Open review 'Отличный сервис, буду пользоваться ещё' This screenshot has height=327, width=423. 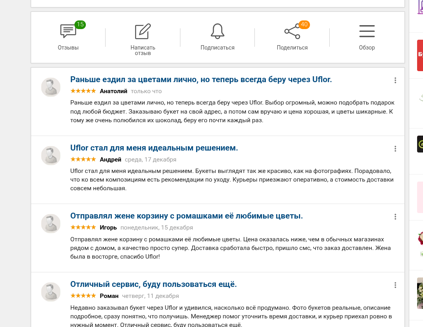[154, 284]
